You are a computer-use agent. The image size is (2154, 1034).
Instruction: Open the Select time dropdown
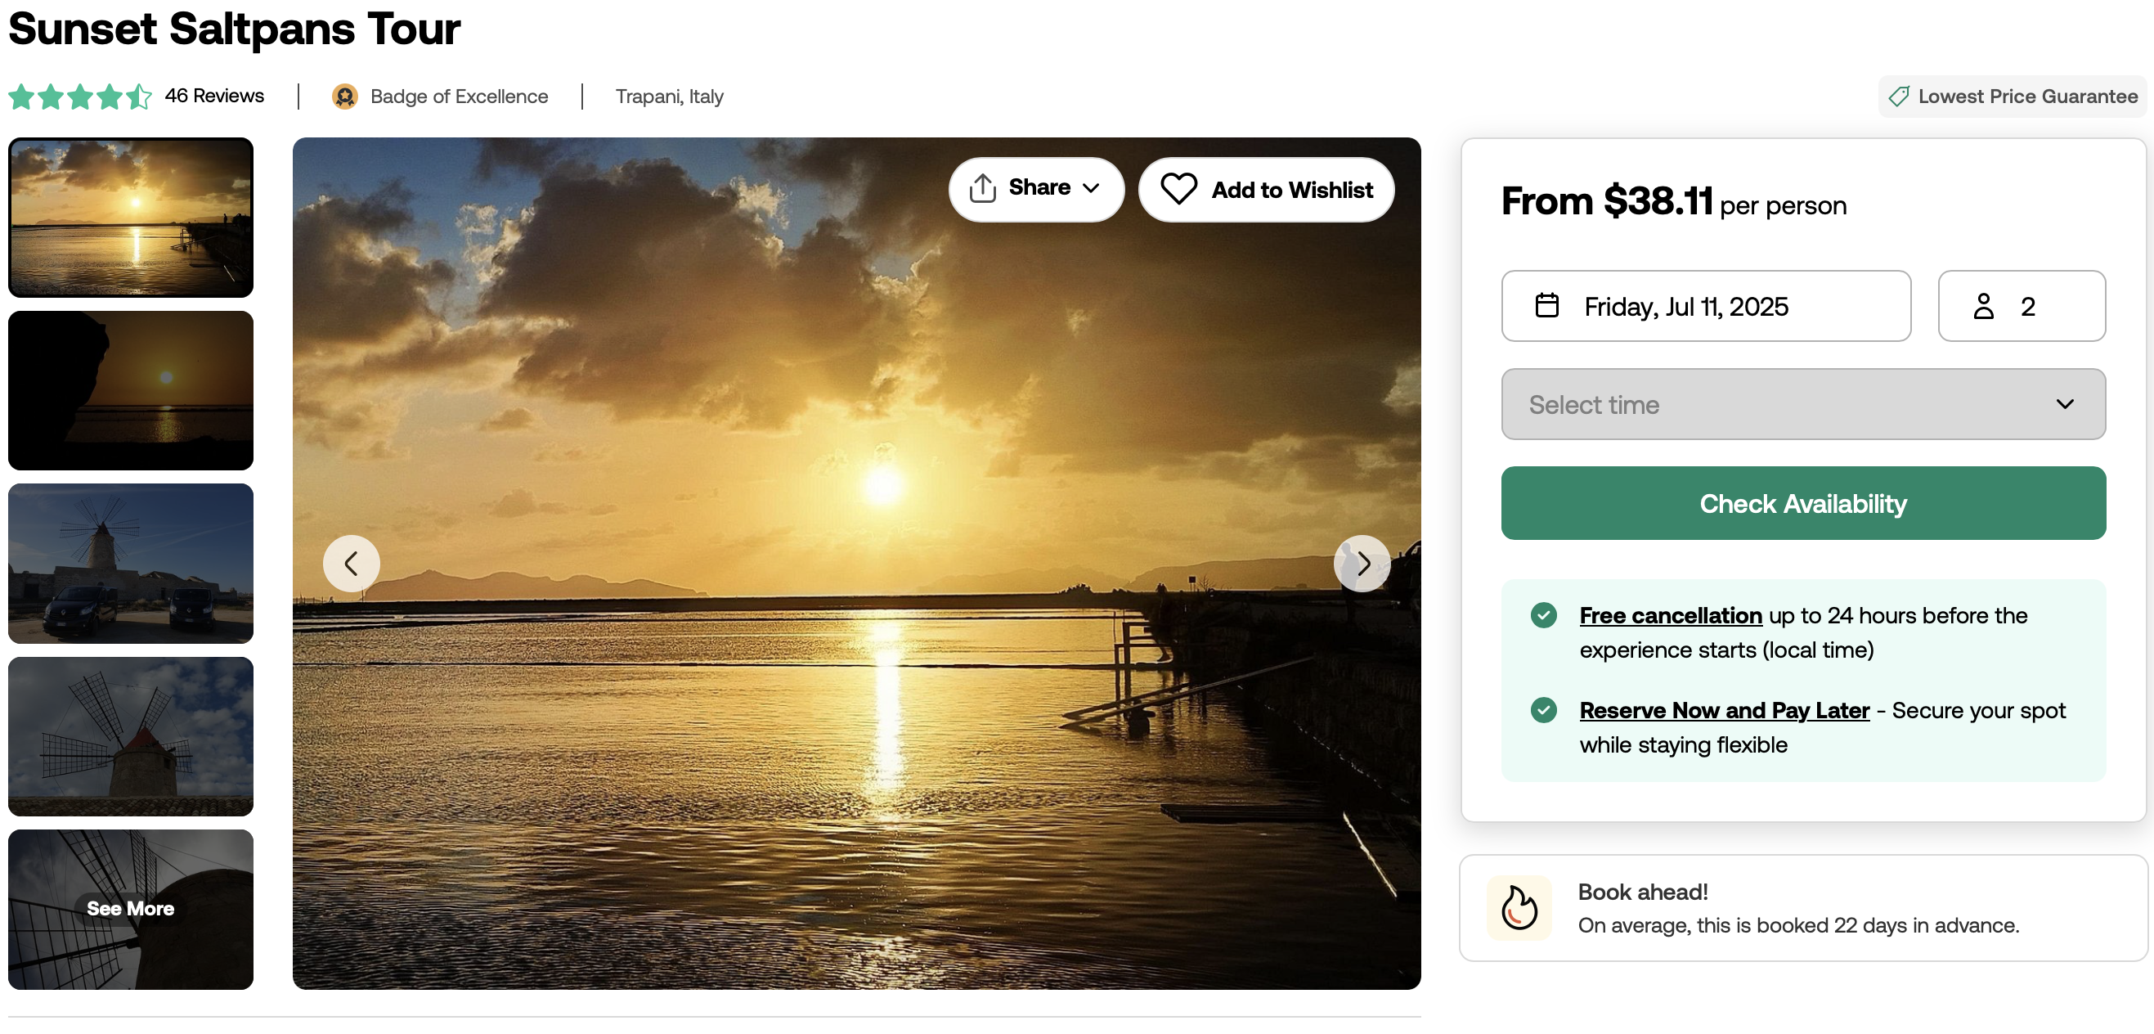[x=1803, y=404]
